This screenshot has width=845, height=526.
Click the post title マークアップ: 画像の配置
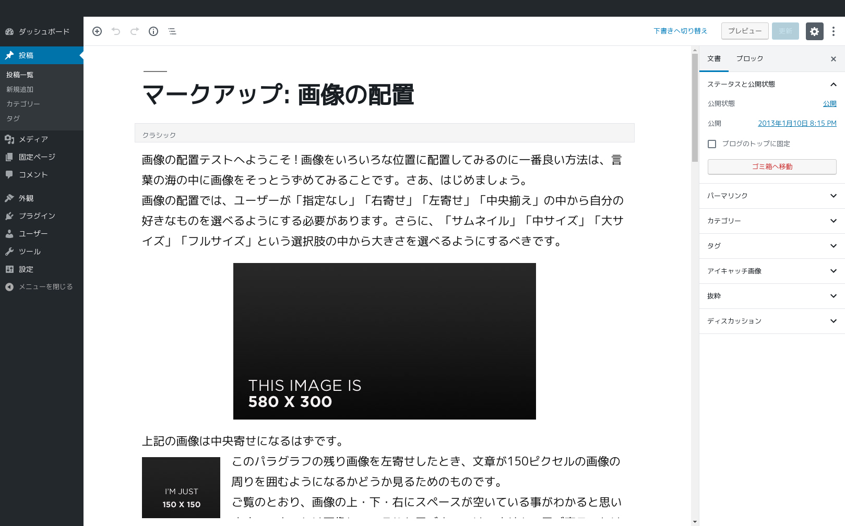pos(278,95)
